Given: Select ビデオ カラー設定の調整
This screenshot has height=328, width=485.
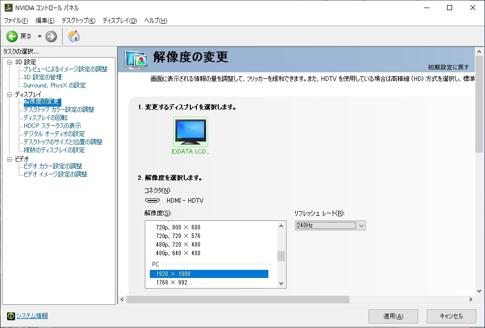Looking at the screenshot, I should coord(53,166).
